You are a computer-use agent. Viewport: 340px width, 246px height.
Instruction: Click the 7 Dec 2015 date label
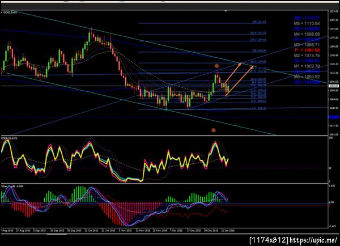[176, 231]
